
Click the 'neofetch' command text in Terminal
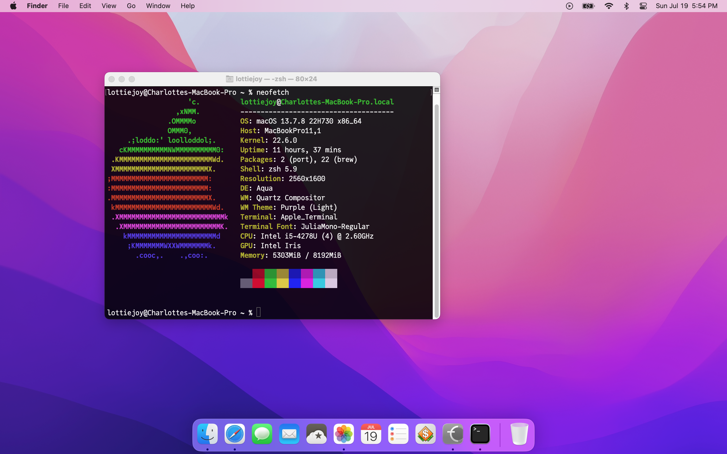click(x=272, y=92)
